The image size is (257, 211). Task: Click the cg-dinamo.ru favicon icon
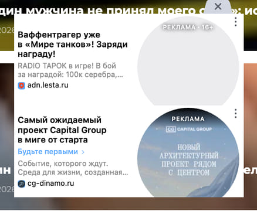22,183
